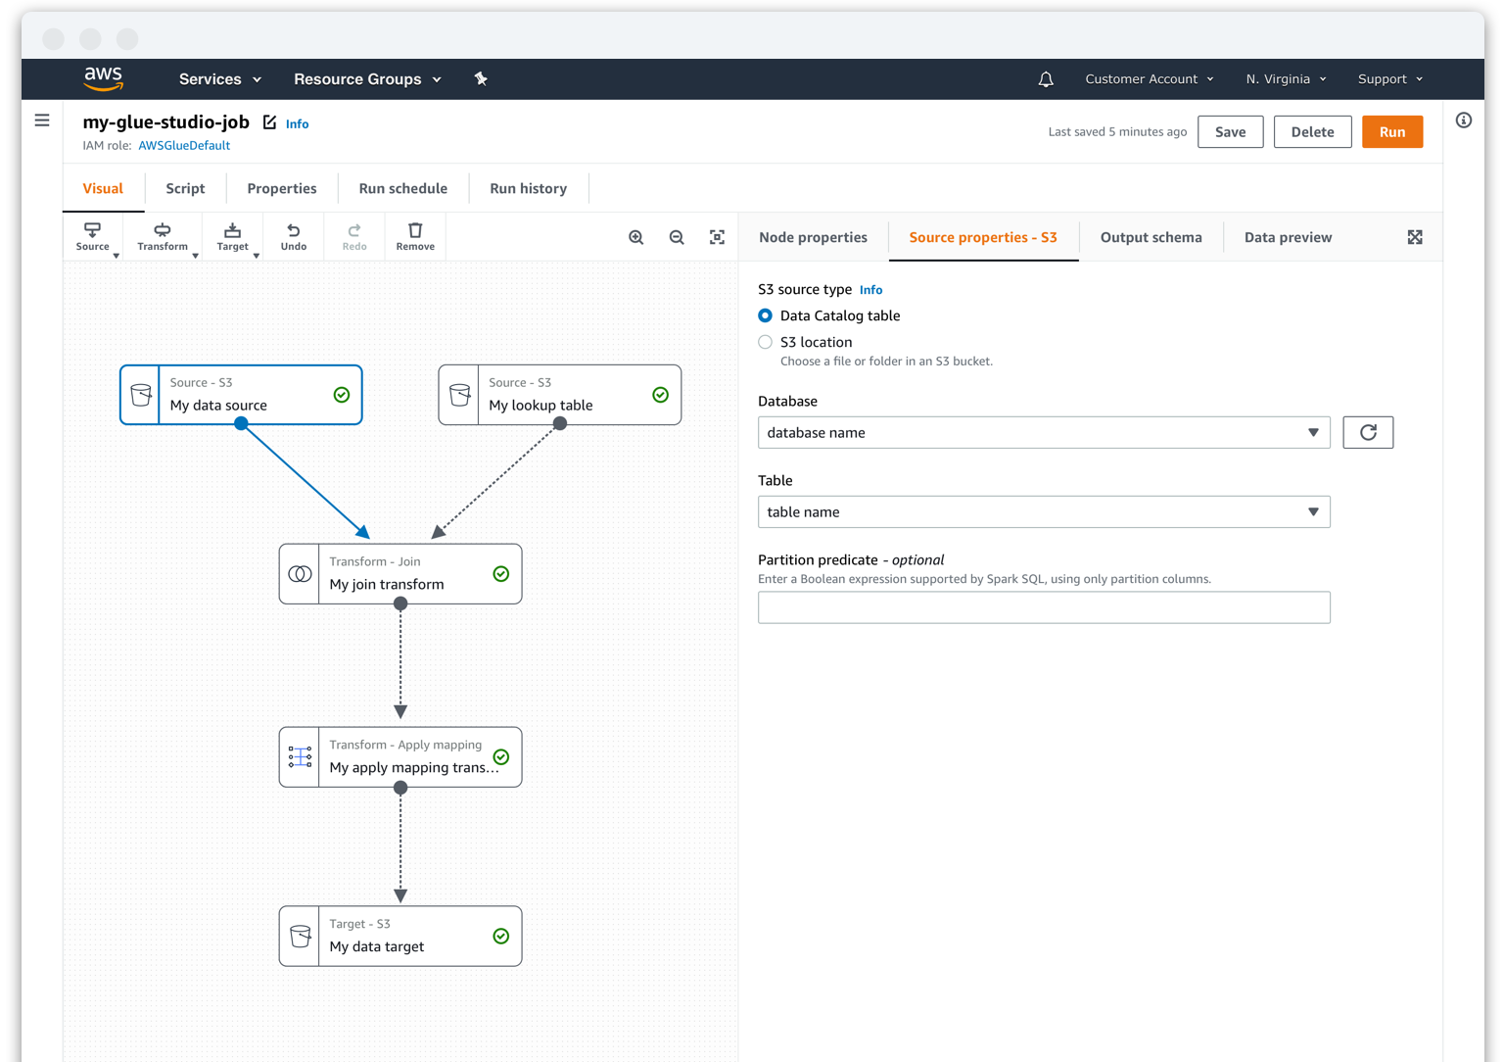Image resolution: width=1504 pixels, height=1062 pixels.
Task: Expand the Support menu
Action: pos(1390,79)
